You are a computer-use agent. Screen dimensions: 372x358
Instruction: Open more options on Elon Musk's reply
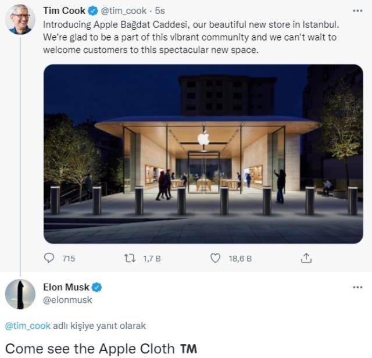pos(357,287)
